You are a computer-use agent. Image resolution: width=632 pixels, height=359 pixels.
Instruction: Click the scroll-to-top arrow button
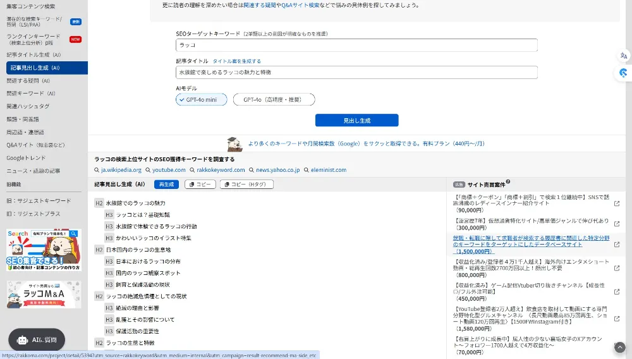point(620,347)
